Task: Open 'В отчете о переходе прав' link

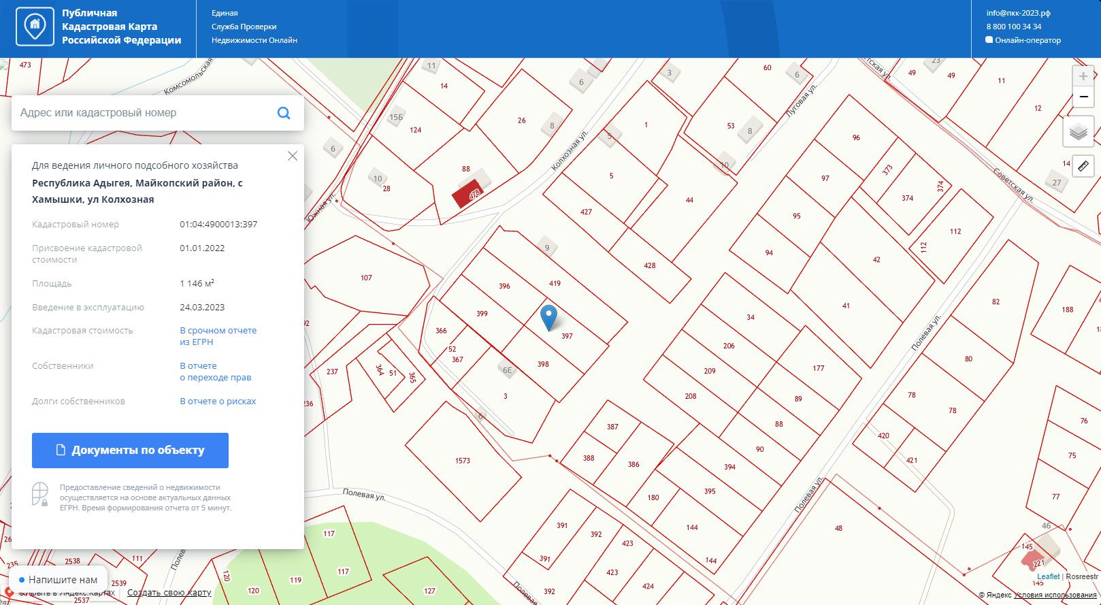Action: (215, 372)
